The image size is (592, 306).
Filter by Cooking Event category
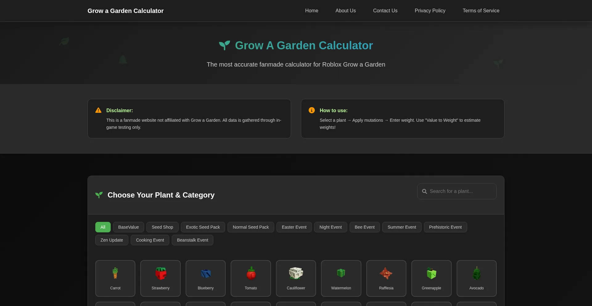(150, 240)
